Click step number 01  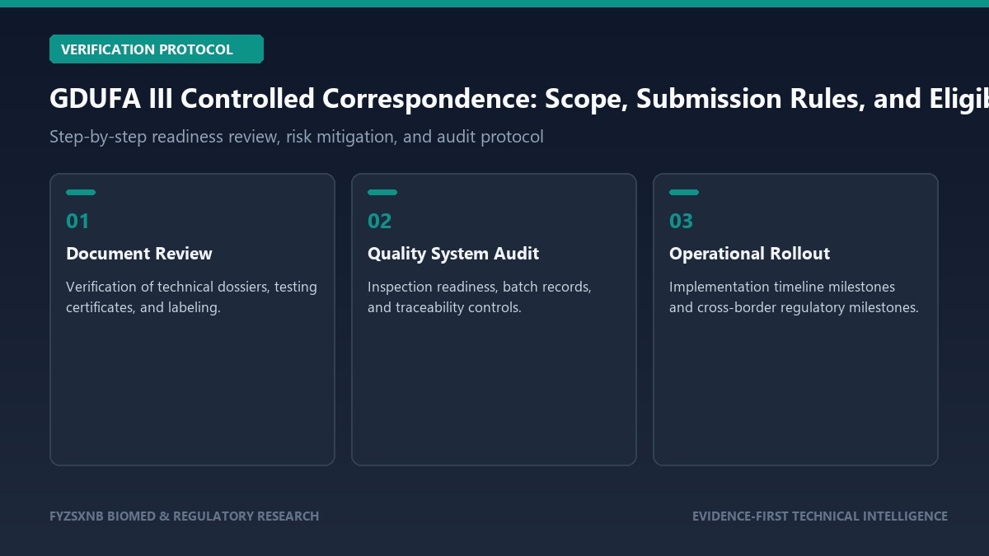77,222
